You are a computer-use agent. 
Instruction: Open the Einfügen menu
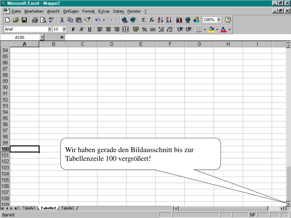point(71,11)
